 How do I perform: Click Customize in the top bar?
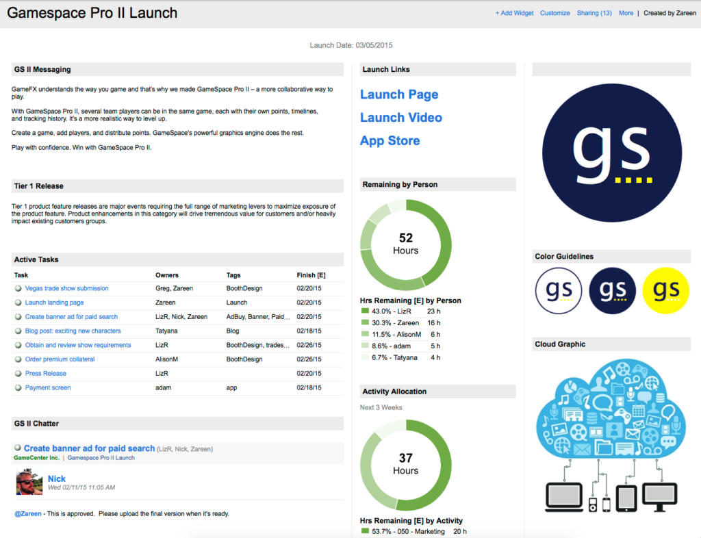coord(555,13)
